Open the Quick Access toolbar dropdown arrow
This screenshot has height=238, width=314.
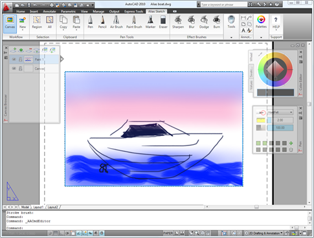(x=93, y=5)
